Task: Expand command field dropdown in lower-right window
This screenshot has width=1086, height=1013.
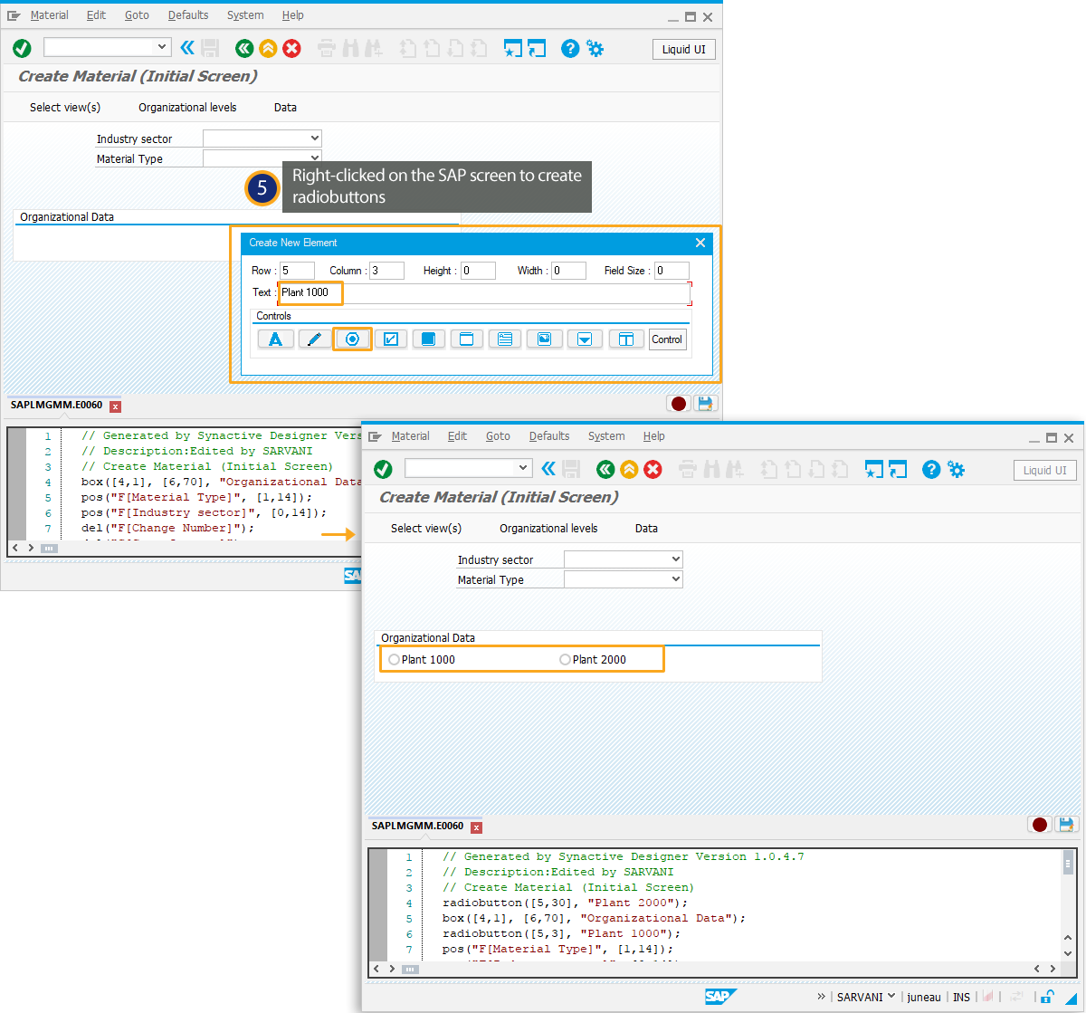Action: (523, 468)
